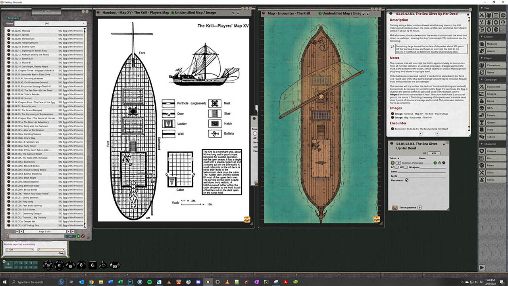Roll the d20 die
508x286 pixels.
[x=49, y=265]
